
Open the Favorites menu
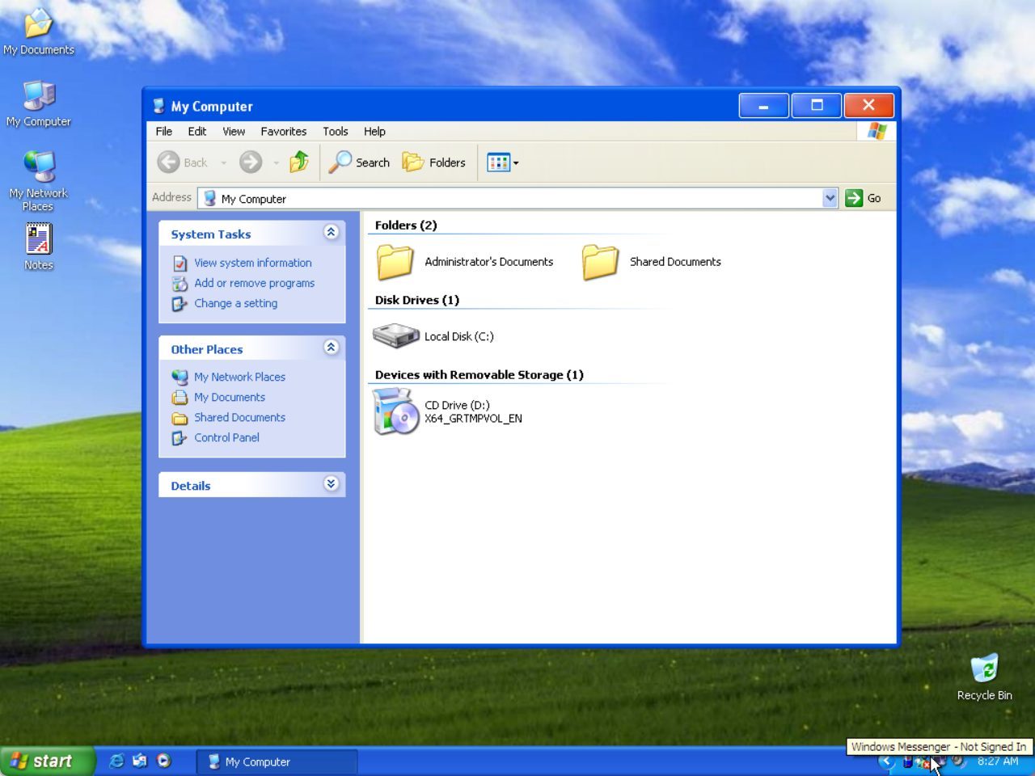click(x=284, y=131)
